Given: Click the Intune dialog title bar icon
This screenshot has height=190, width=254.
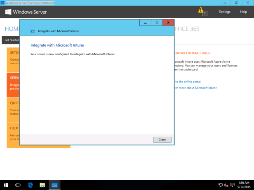Looking at the screenshot, I should pos(33,31).
